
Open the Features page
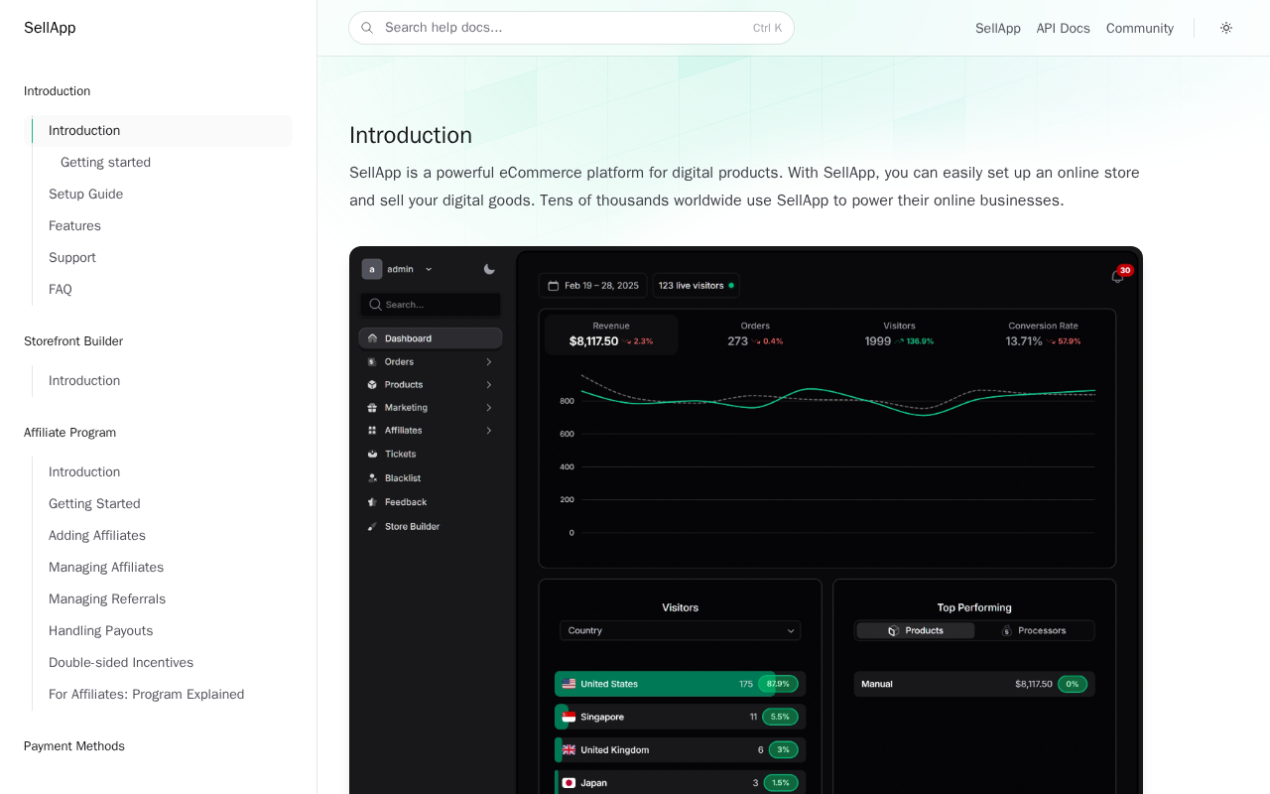point(75,226)
